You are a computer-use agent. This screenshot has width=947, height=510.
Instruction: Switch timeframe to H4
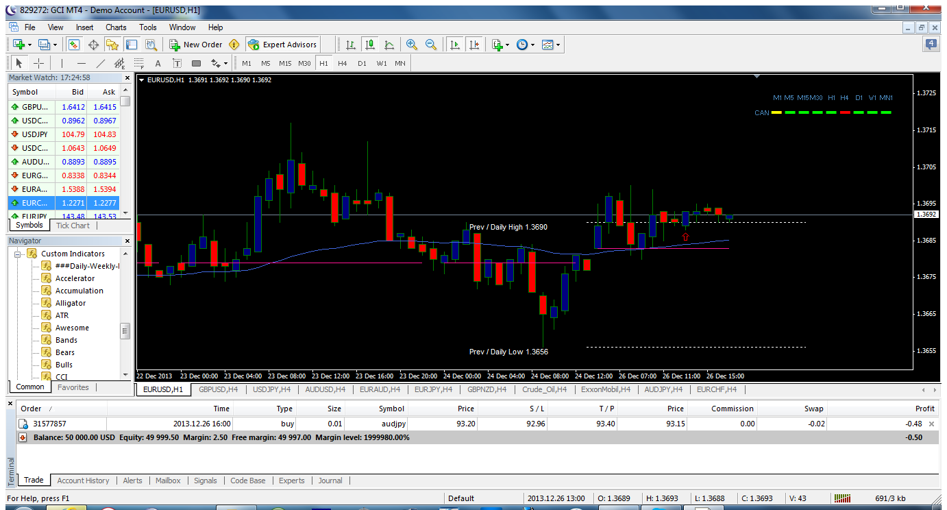(343, 63)
